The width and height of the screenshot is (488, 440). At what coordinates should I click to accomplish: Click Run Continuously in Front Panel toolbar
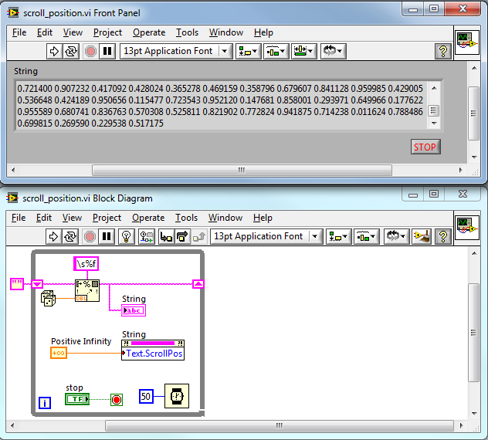point(70,51)
